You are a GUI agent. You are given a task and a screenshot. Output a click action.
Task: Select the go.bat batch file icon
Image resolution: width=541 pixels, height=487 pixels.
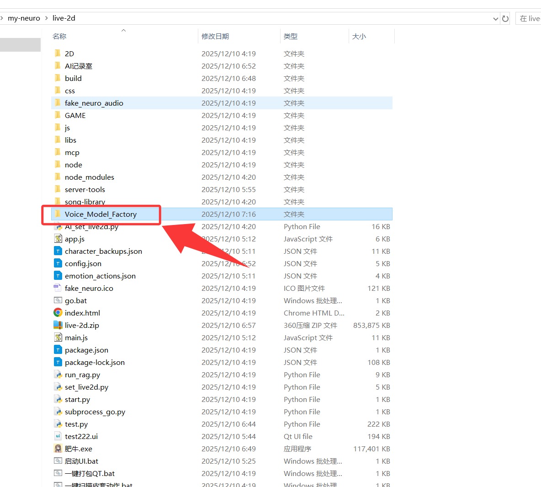58,300
